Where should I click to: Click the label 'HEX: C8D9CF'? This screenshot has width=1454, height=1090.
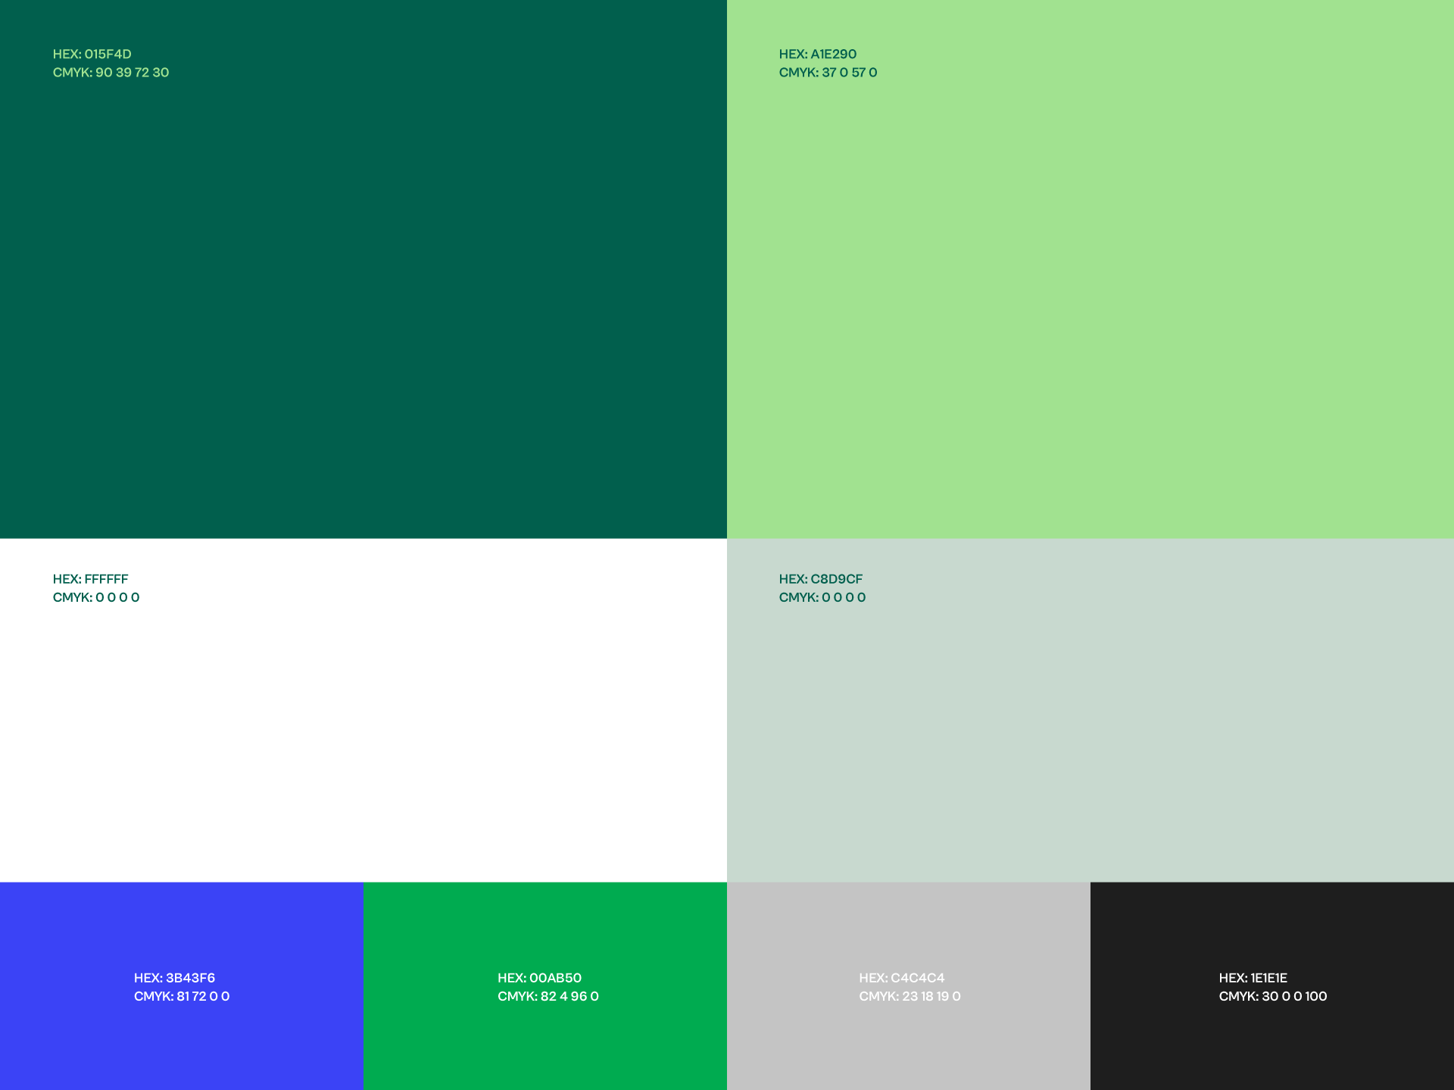pyautogui.click(x=821, y=579)
